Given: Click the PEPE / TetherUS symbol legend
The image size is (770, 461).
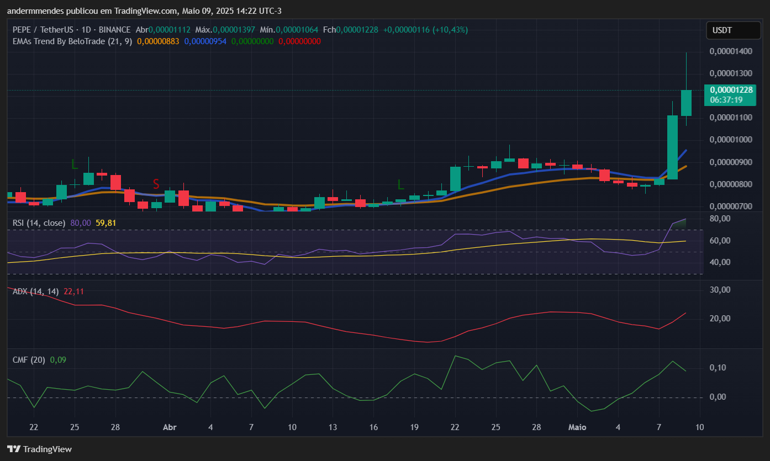Looking at the screenshot, I should point(71,30).
